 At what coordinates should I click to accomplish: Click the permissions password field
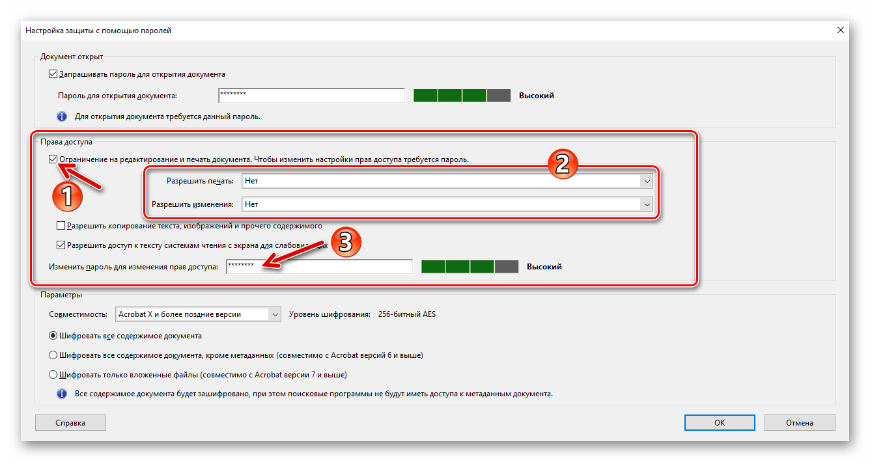point(319,266)
